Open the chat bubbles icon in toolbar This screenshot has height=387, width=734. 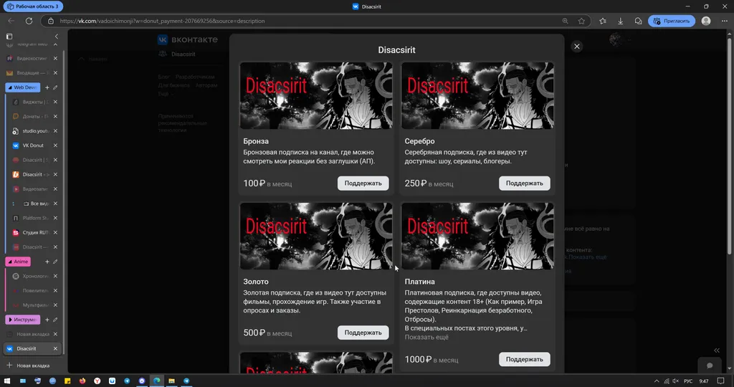pos(638,21)
